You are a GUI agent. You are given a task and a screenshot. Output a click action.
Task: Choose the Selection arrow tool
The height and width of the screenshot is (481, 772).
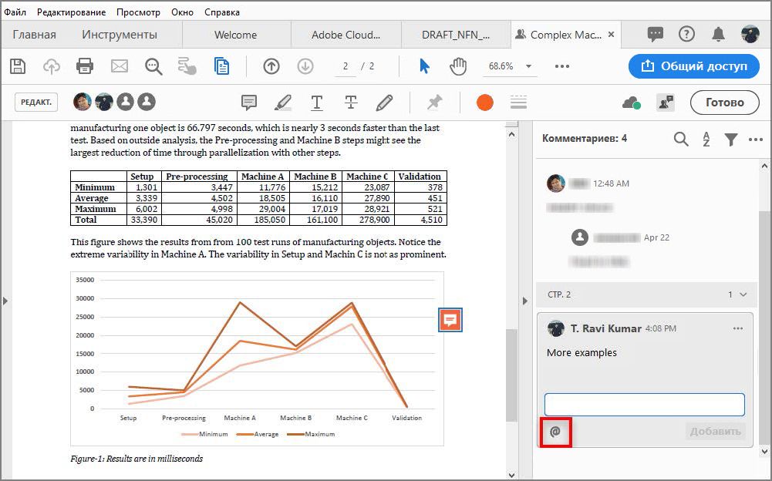point(424,66)
